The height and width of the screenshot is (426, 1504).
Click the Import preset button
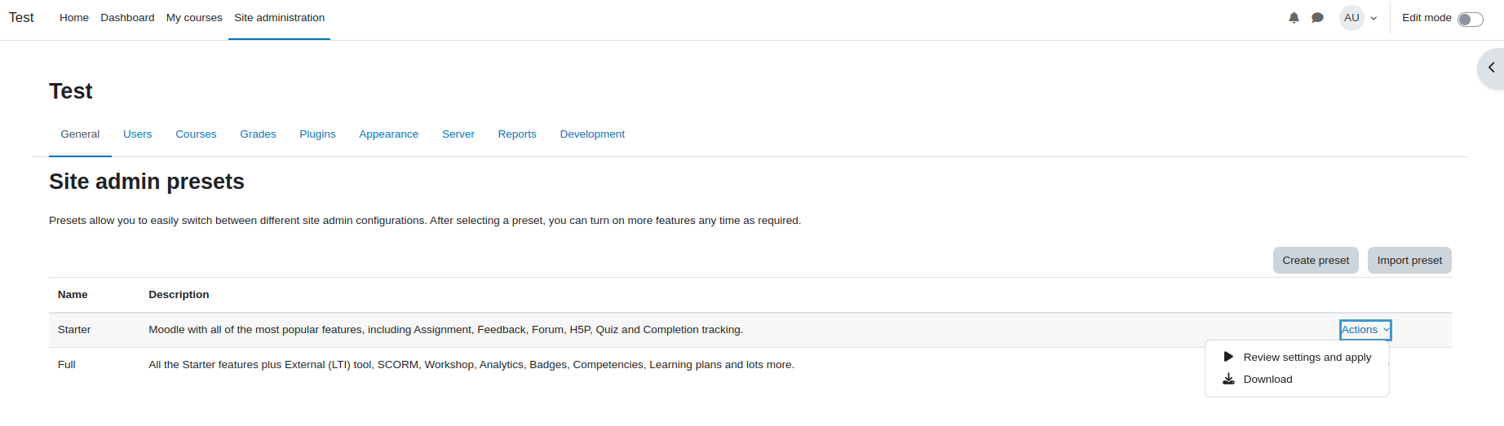(1409, 261)
